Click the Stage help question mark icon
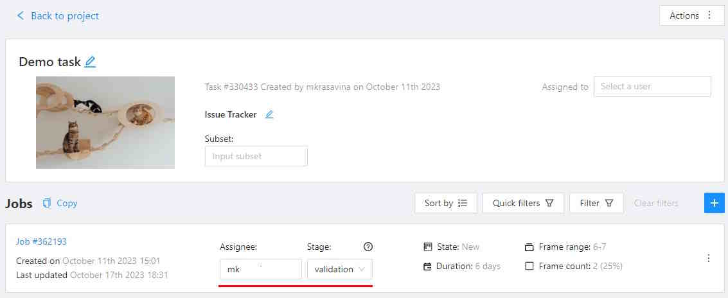The width and height of the screenshot is (728, 298). pos(368,247)
